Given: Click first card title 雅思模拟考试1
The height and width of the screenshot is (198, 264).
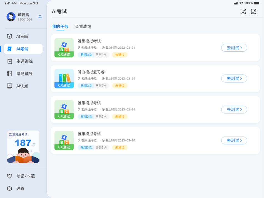Looking at the screenshot, I should click(90, 41).
